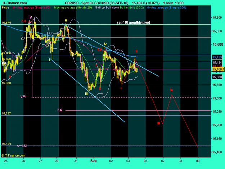This screenshot has height=169, width=225.
Task: Click the yellow alert bell icon
Action: (4, 64)
